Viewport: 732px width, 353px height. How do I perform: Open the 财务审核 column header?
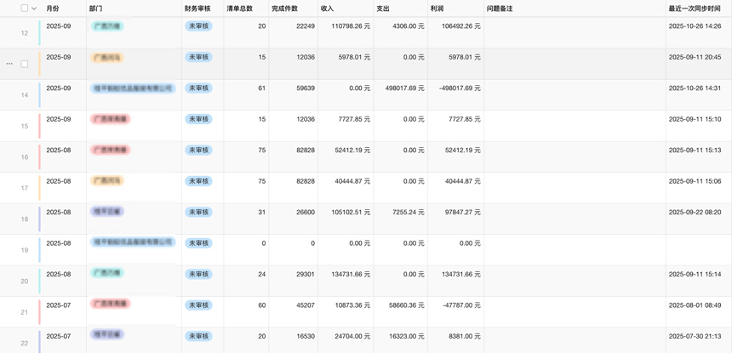pos(197,9)
